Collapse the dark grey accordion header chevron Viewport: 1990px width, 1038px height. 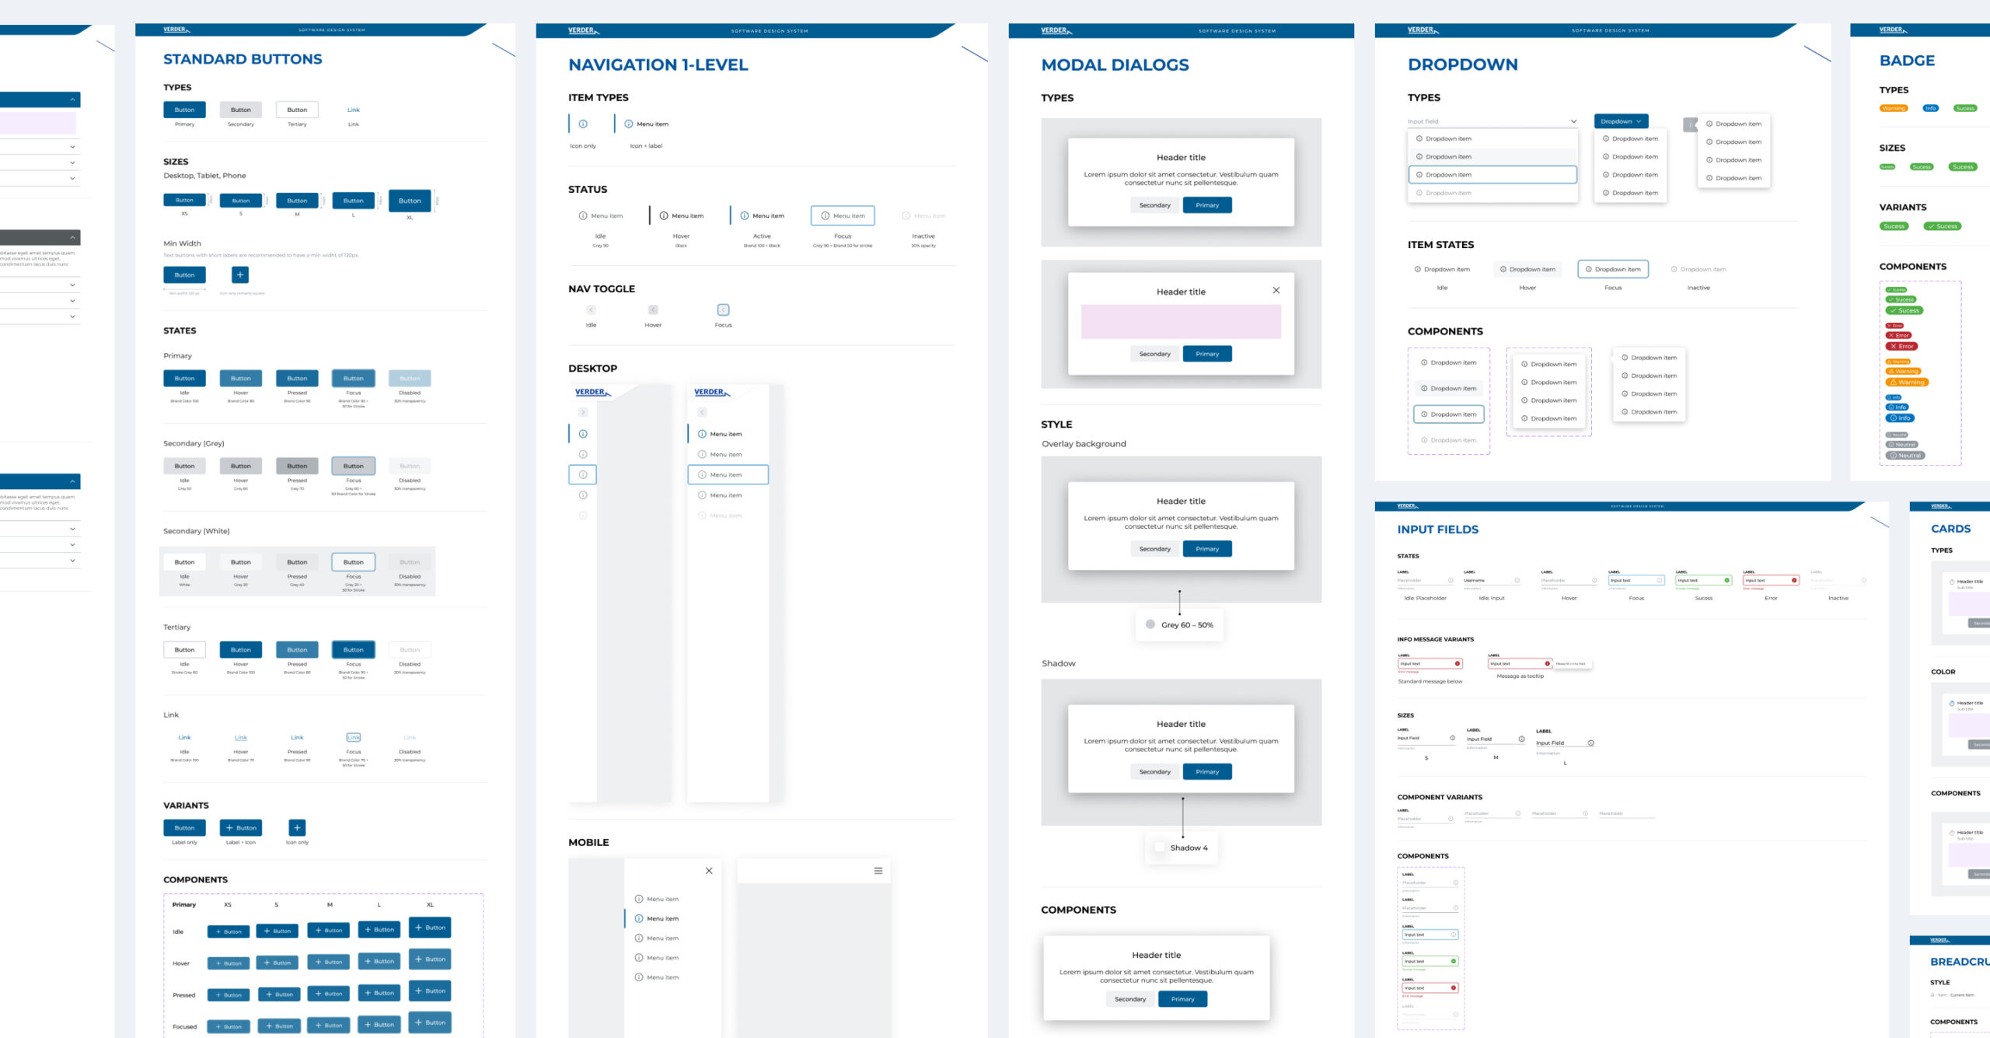(x=72, y=237)
